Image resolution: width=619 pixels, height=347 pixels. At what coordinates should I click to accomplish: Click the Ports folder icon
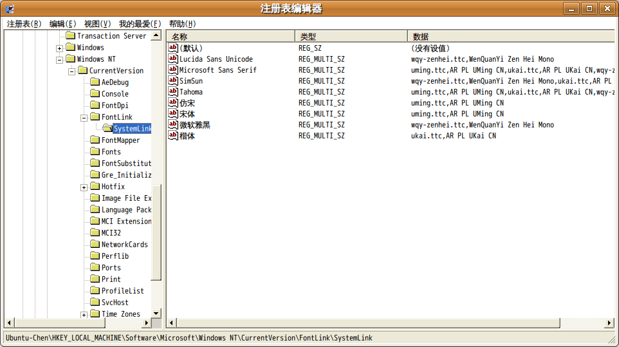coord(95,267)
